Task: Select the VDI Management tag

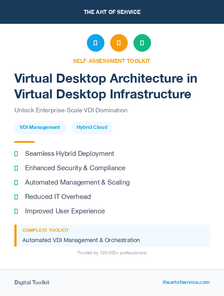Action: click(x=40, y=128)
